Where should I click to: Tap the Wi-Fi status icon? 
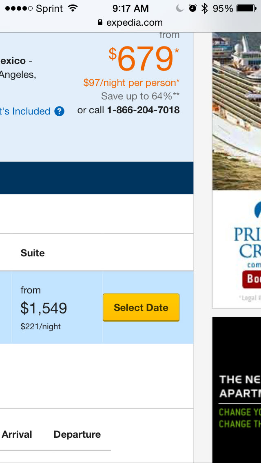click(x=73, y=9)
